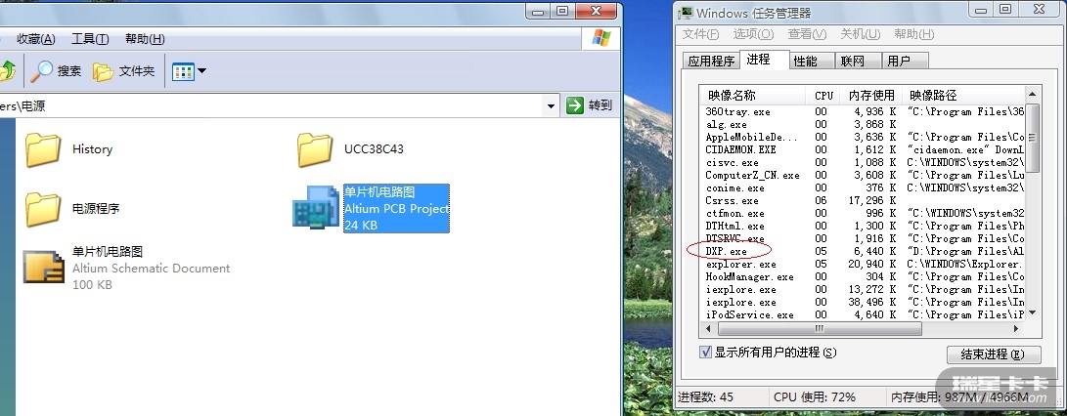Image resolution: width=1067 pixels, height=416 pixels.
Task: Open the 帮助(H) menu in Explorer
Action: click(145, 39)
